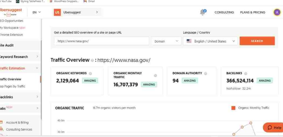Click the Gmail bookmark icon
Screen dimensions: 283x137
coord(85,1)
